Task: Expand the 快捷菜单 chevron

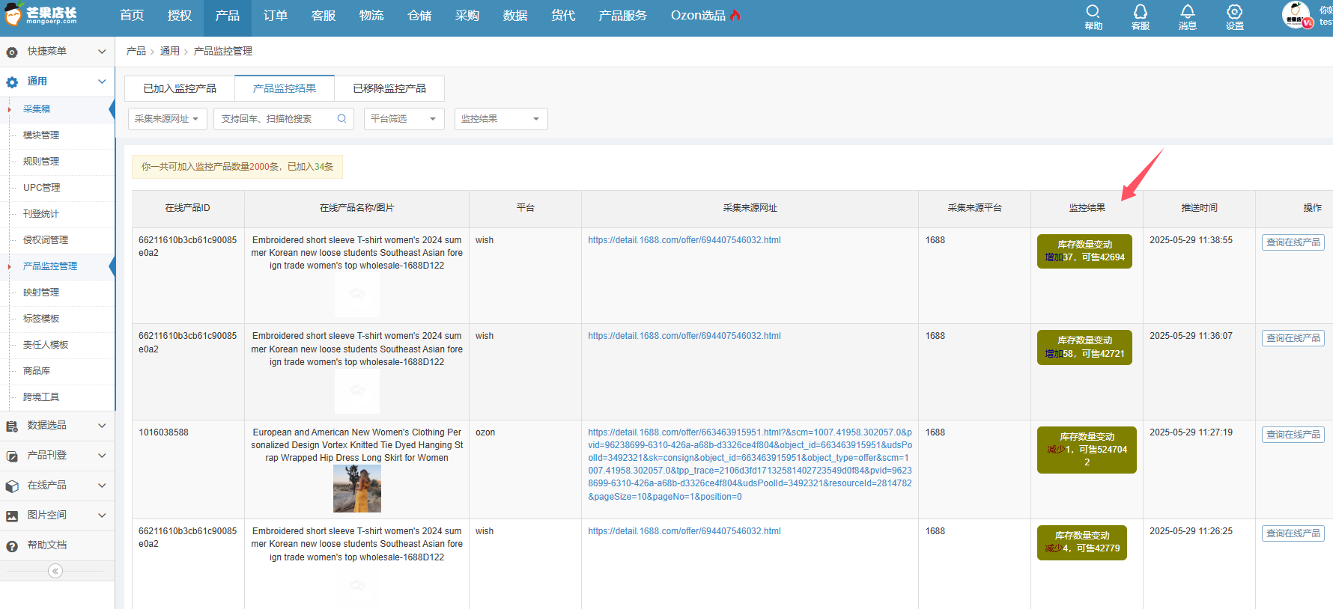Action: click(102, 52)
